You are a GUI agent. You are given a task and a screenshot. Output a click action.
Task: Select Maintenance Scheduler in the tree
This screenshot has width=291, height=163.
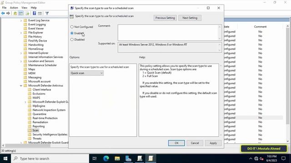pos(42,65)
